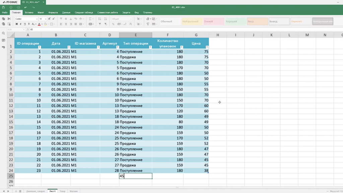Toggle justify alignment
The image size is (343, 193).
coord(75,24)
